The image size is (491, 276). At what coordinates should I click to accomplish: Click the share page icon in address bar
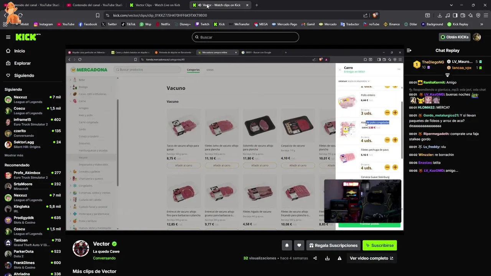[x=365, y=15]
